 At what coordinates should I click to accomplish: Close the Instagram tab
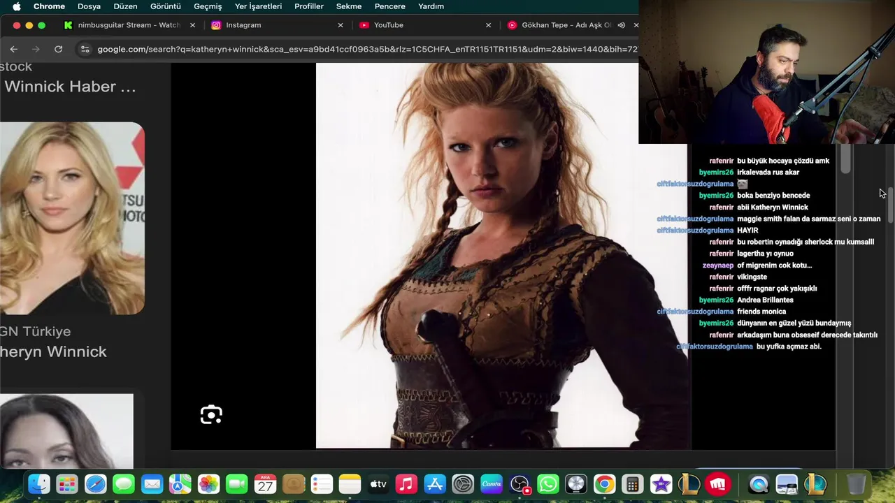[x=341, y=25]
